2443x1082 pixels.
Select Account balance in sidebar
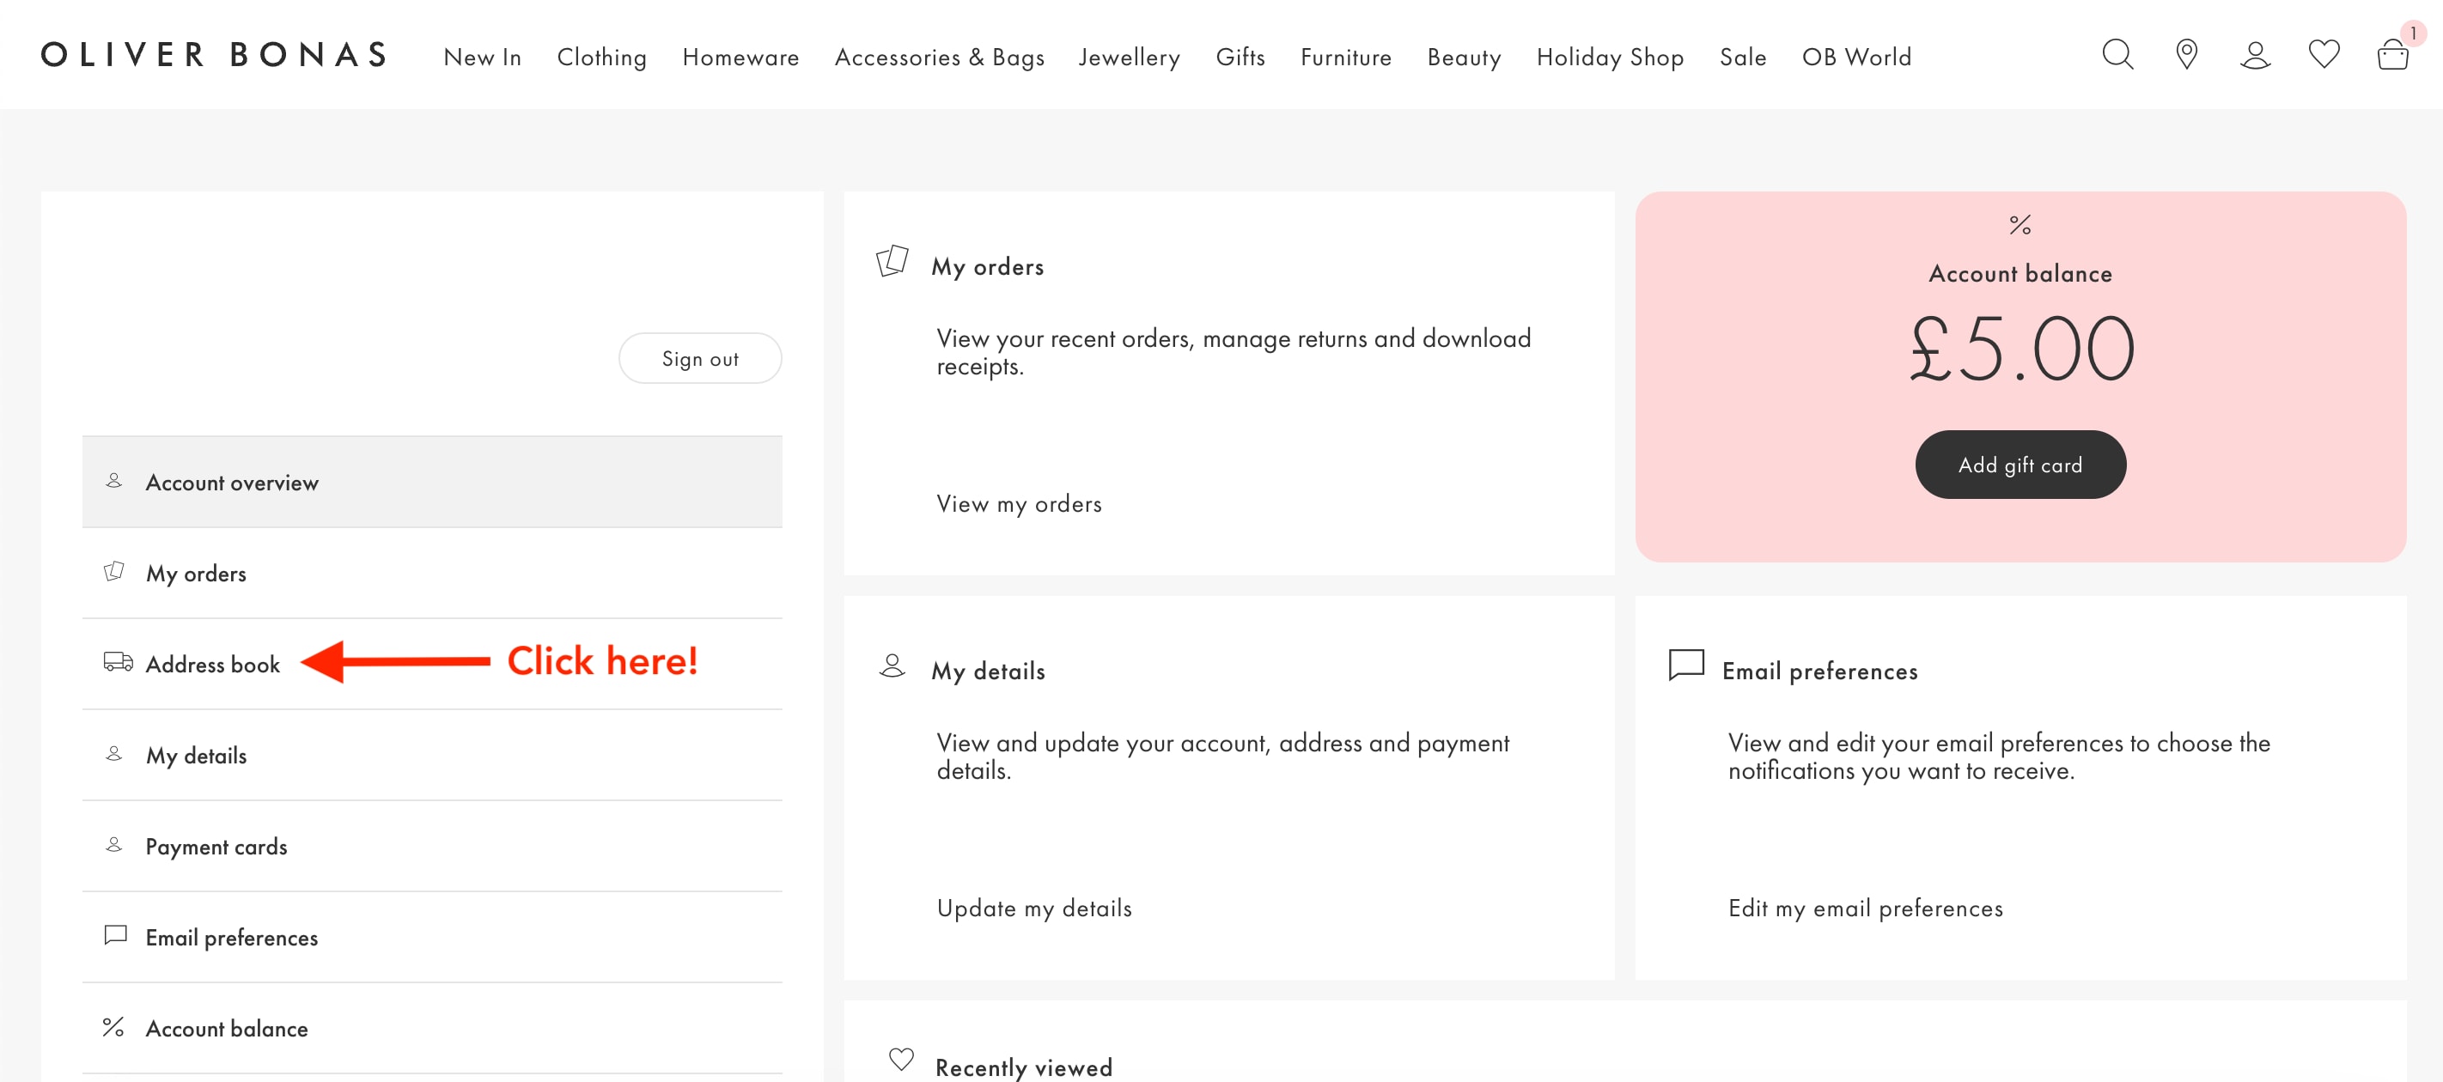(x=431, y=1028)
